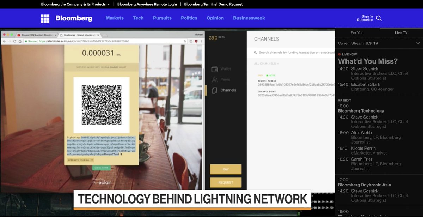Reload the Starblocks page in the browser
This screenshot has height=217, width=423.
pyautogui.click(x=15, y=41)
